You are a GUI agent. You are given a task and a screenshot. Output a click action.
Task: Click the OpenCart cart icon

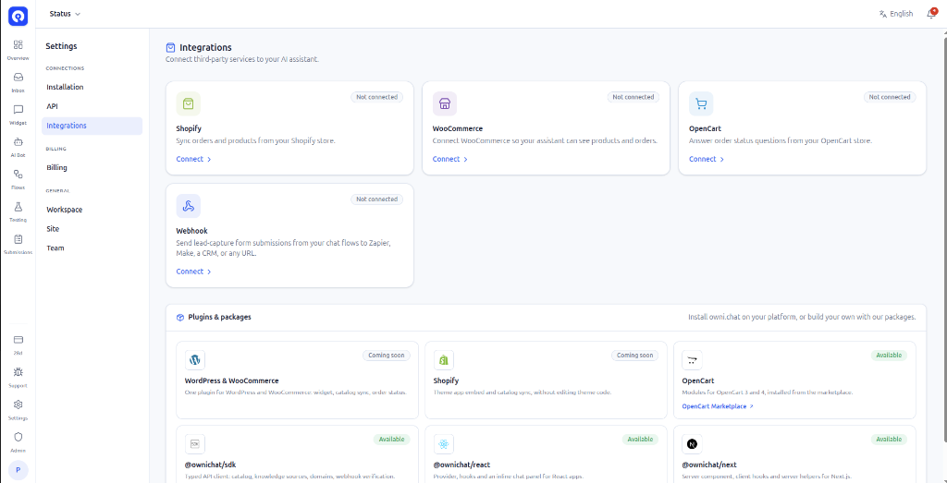point(701,103)
